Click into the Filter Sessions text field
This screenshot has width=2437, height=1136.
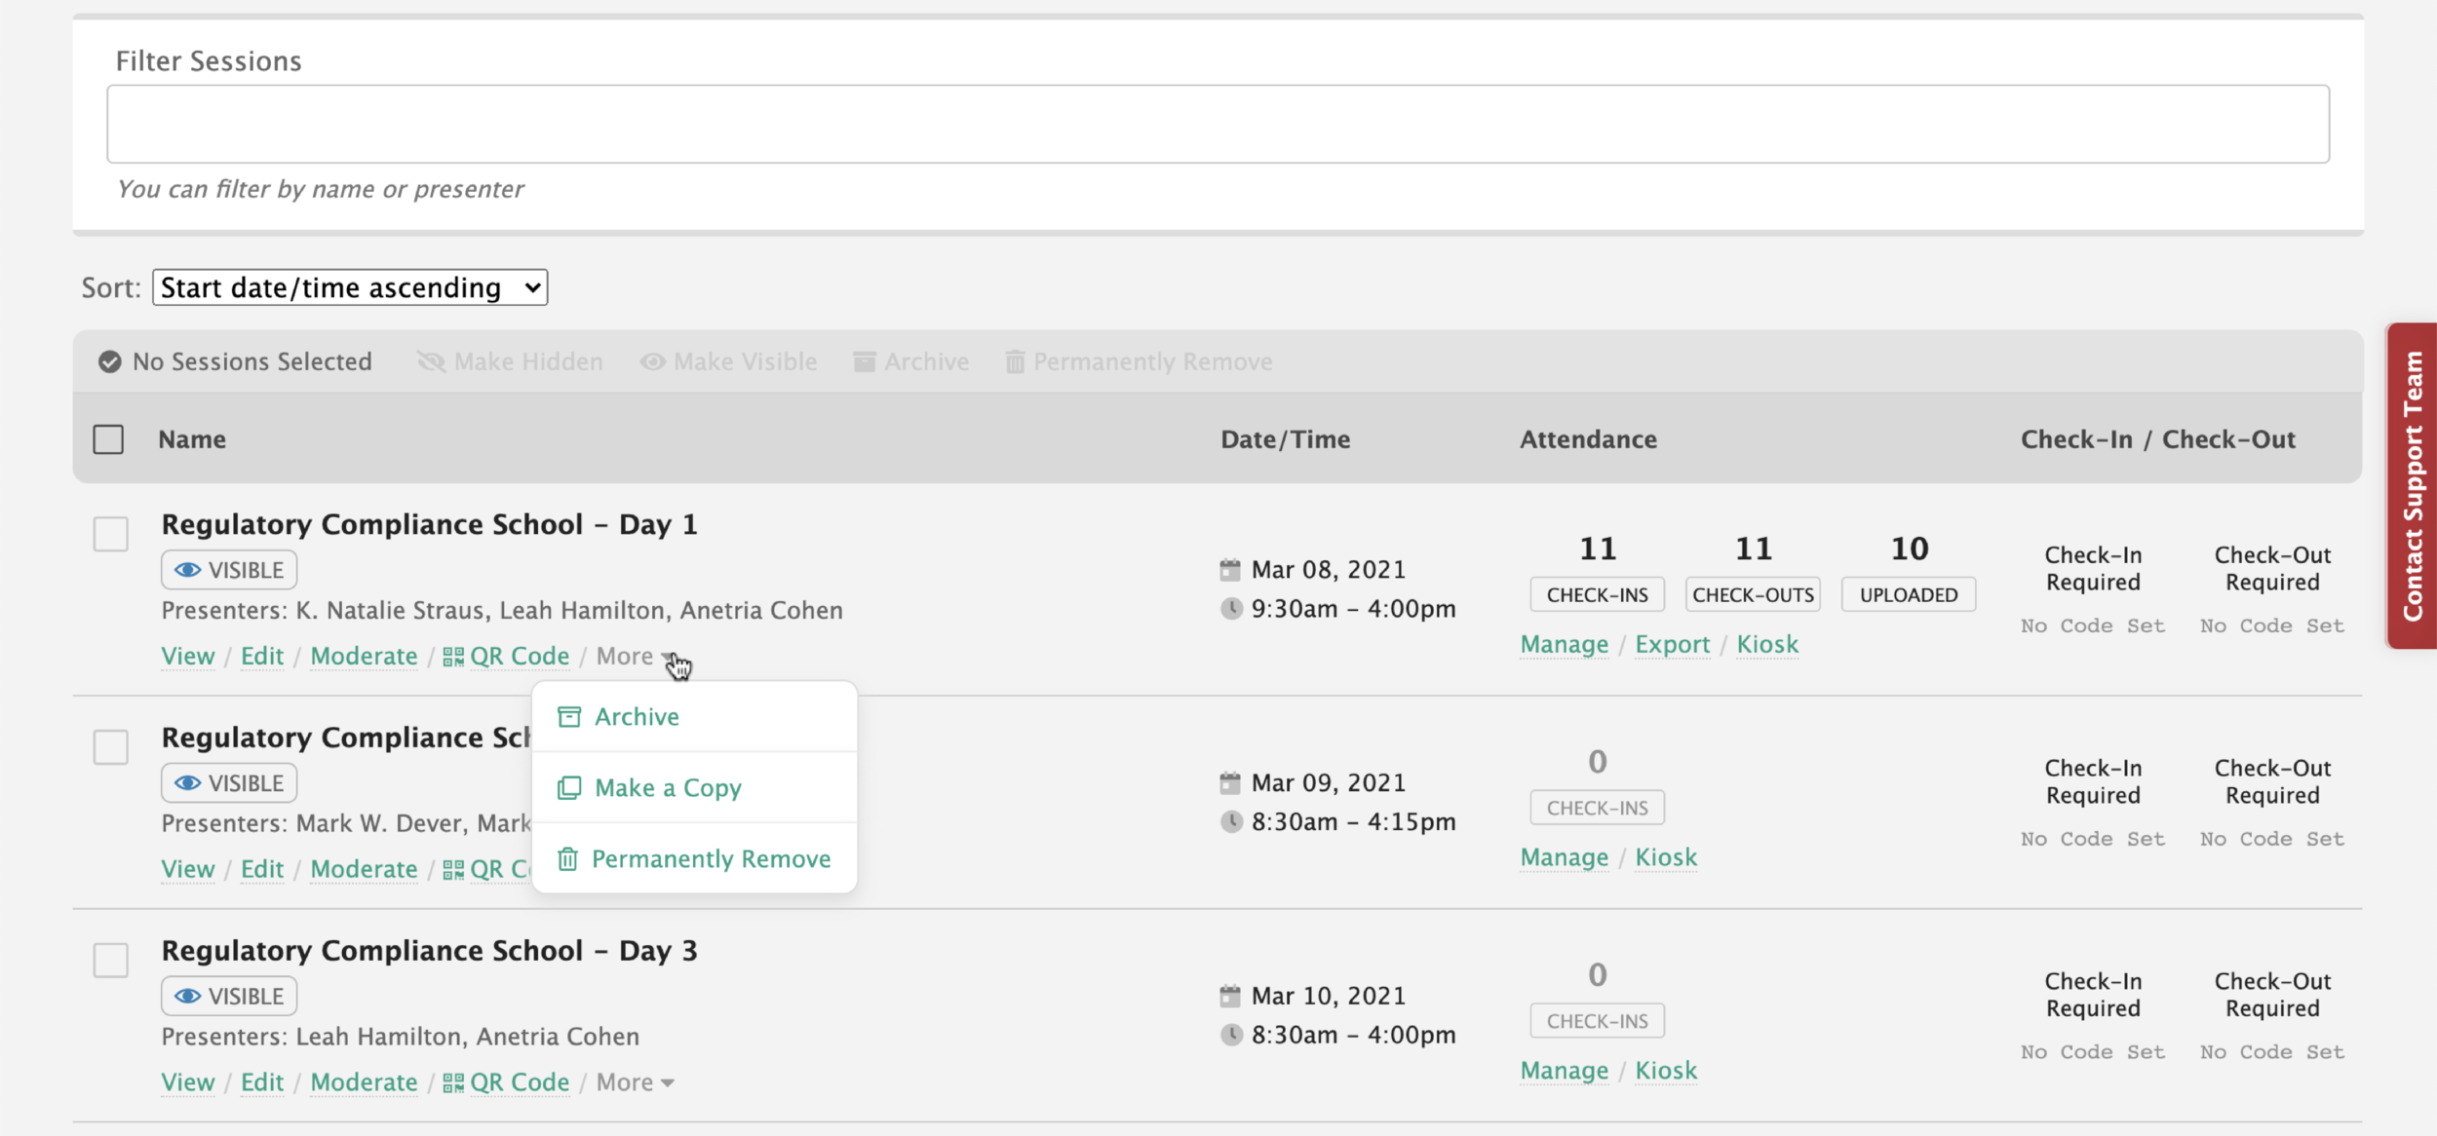(x=1217, y=124)
